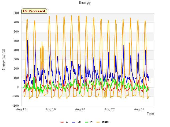The height and width of the screenshot is (127, 170).
Task: Click the HS_Processed annotation label
Action: (x=34, y=11)
